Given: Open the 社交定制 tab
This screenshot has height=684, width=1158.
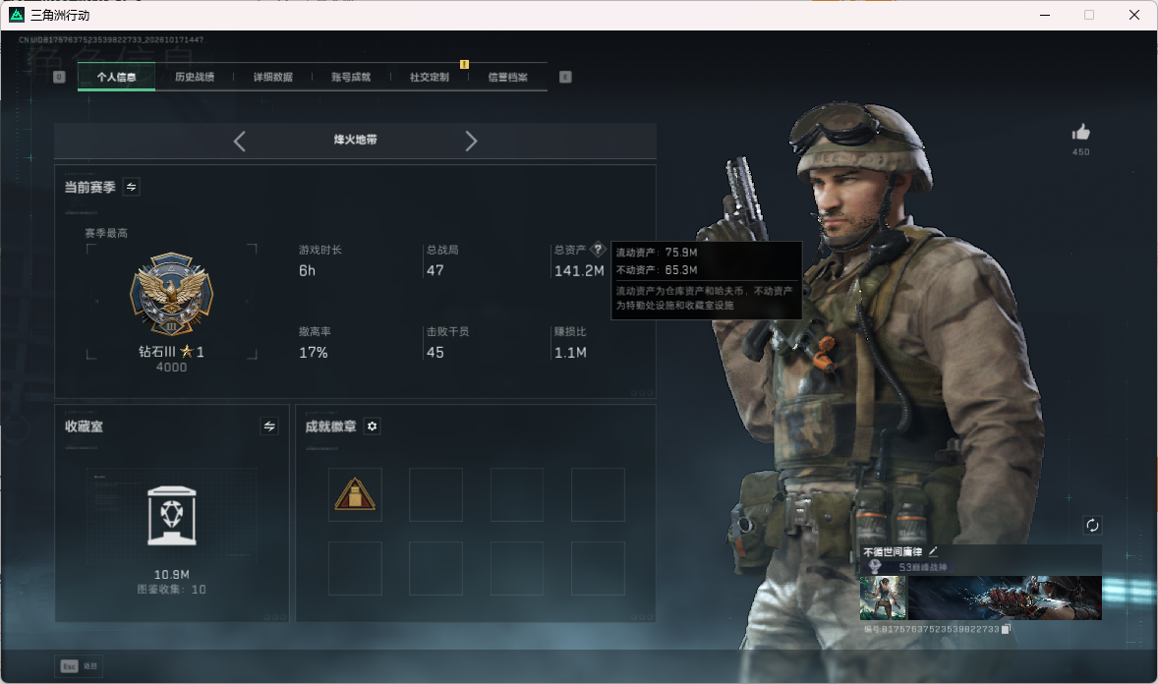Looking at the screenshot, I should [x=429, y=77].
